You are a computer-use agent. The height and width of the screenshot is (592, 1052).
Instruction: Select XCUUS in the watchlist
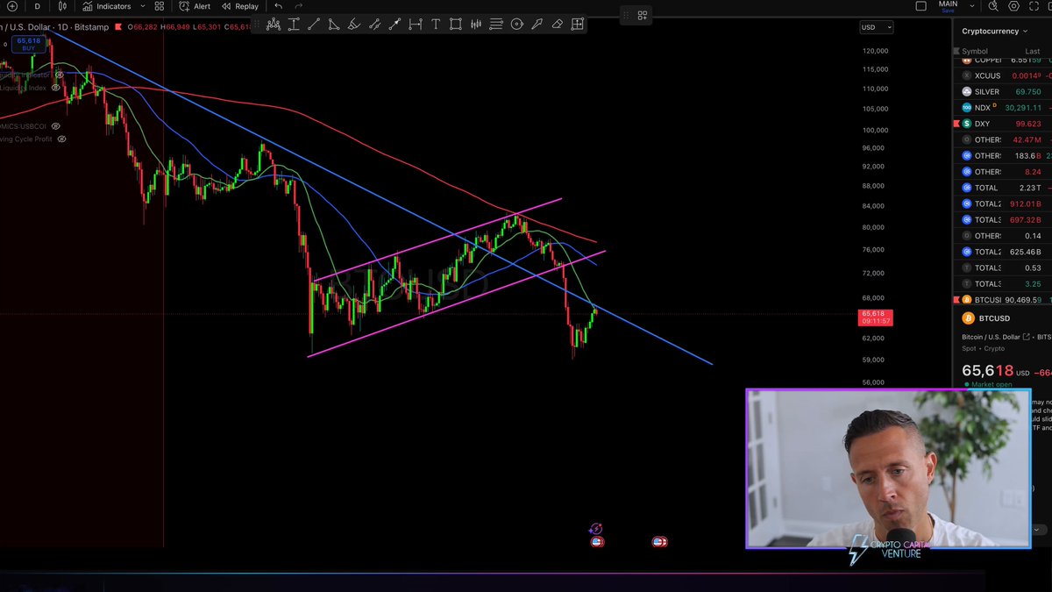click(1002, 75)
